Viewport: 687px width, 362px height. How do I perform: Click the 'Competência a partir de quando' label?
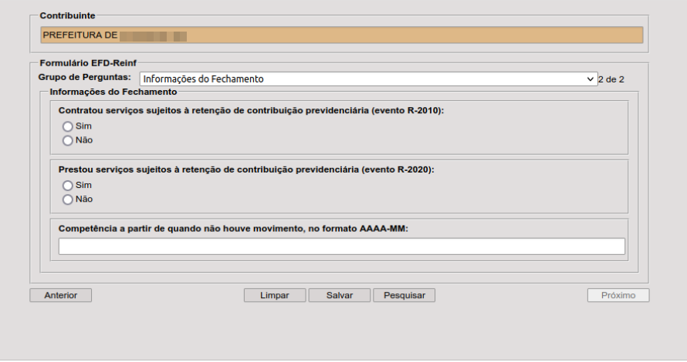tap(233, 229)
